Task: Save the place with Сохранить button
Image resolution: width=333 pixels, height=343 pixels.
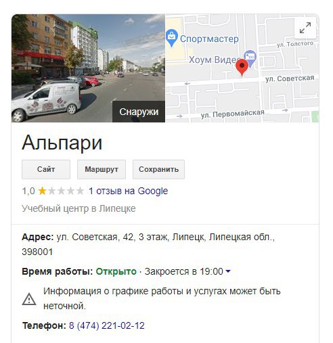Action: 158,169
